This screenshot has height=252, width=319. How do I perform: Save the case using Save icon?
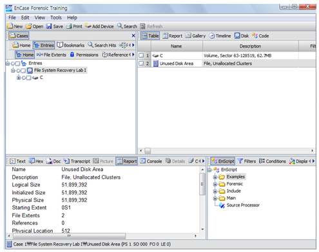[x=55, y=26]
